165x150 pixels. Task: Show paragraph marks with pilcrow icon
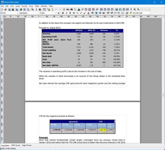tap(131, 9)
